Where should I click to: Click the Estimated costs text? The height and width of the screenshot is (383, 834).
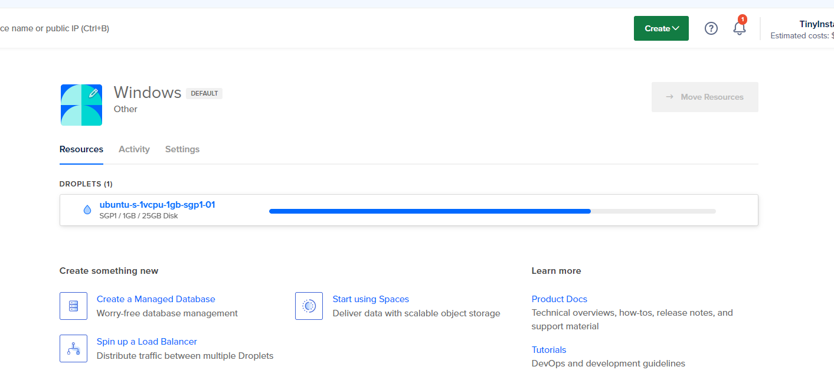[x=802, y=36]
